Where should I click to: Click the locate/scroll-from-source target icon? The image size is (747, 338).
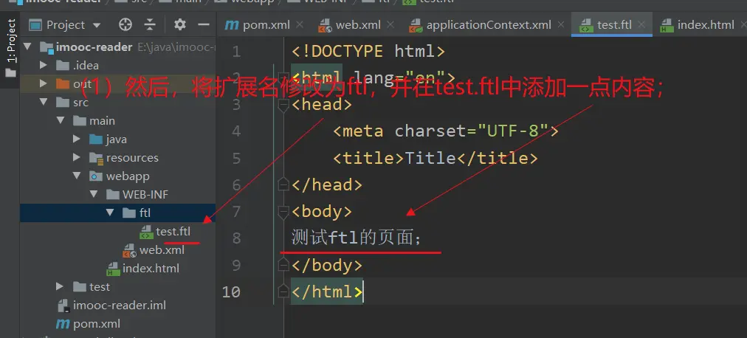coord(125,24)
